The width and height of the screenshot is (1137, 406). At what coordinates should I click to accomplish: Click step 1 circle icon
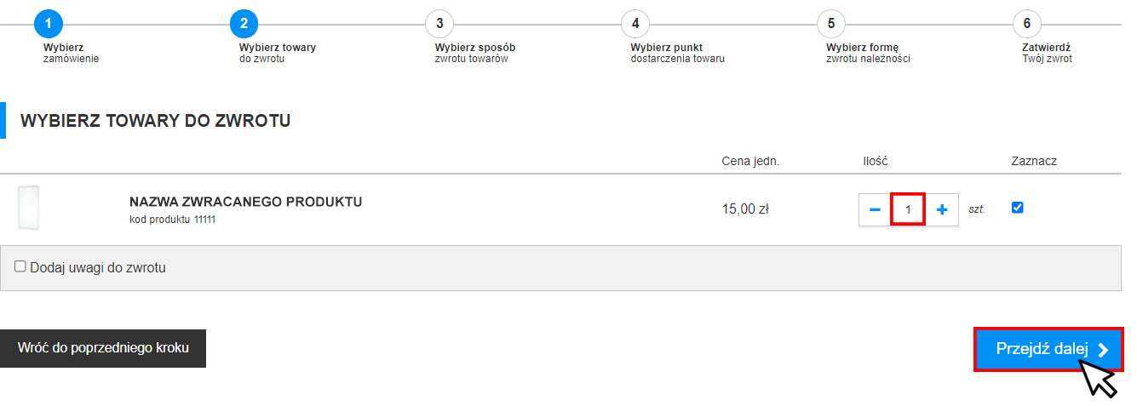[49, 24]
